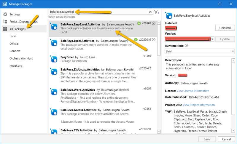Select BalaReva.ZipUnzip.Activities package title
This screenshot has height=144, width=237.
coord(80,69)
